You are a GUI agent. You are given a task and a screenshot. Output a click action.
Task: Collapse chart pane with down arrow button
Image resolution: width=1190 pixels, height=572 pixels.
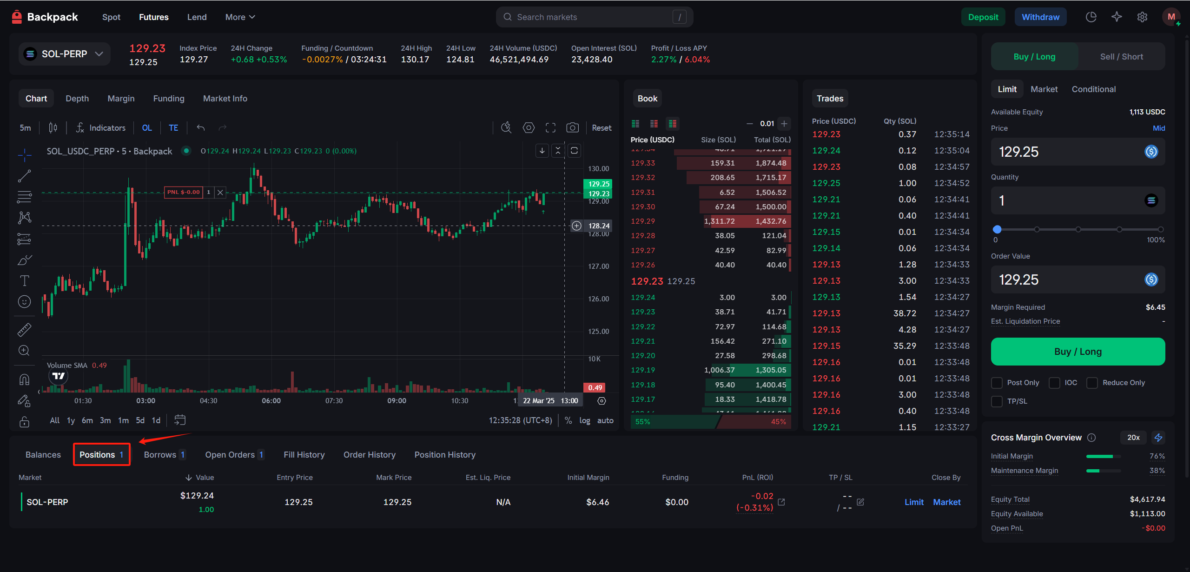[542, 151]
